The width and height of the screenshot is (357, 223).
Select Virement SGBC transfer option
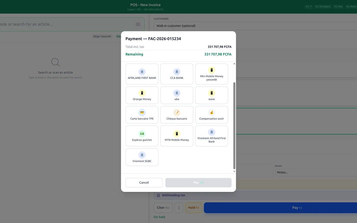(x=142, y=157)
